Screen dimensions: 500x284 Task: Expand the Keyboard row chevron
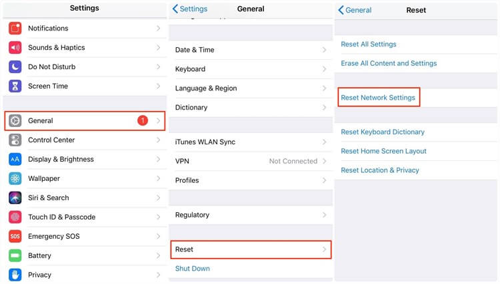click(324, 70)
